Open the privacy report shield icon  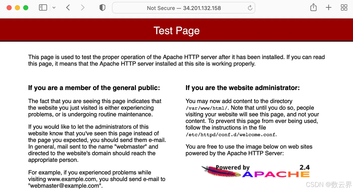102,8
